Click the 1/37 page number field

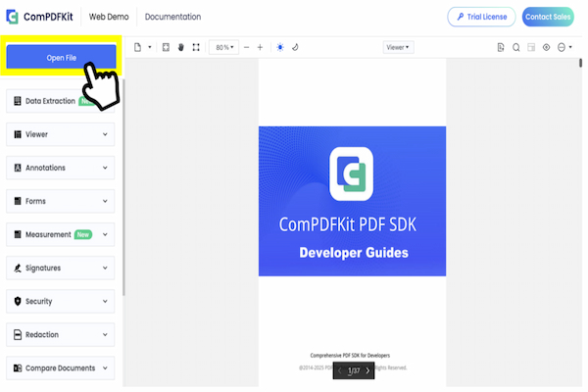click(354, 370)
